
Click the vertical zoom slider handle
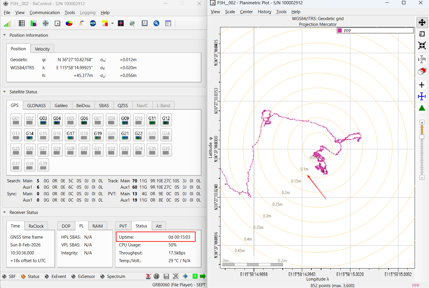[422, 137]
